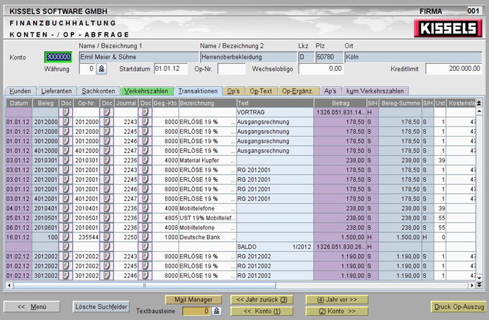The height and width of the screenshot is (320, 489).
Task: Select the Transaktionen tab
Action: [x=198, y=91]
